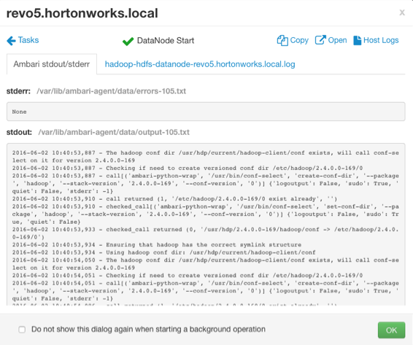The height and width of the screenshot is (345, 413).
Task: Click the DataNode Start task title
Action: click(x=166, y=41)
